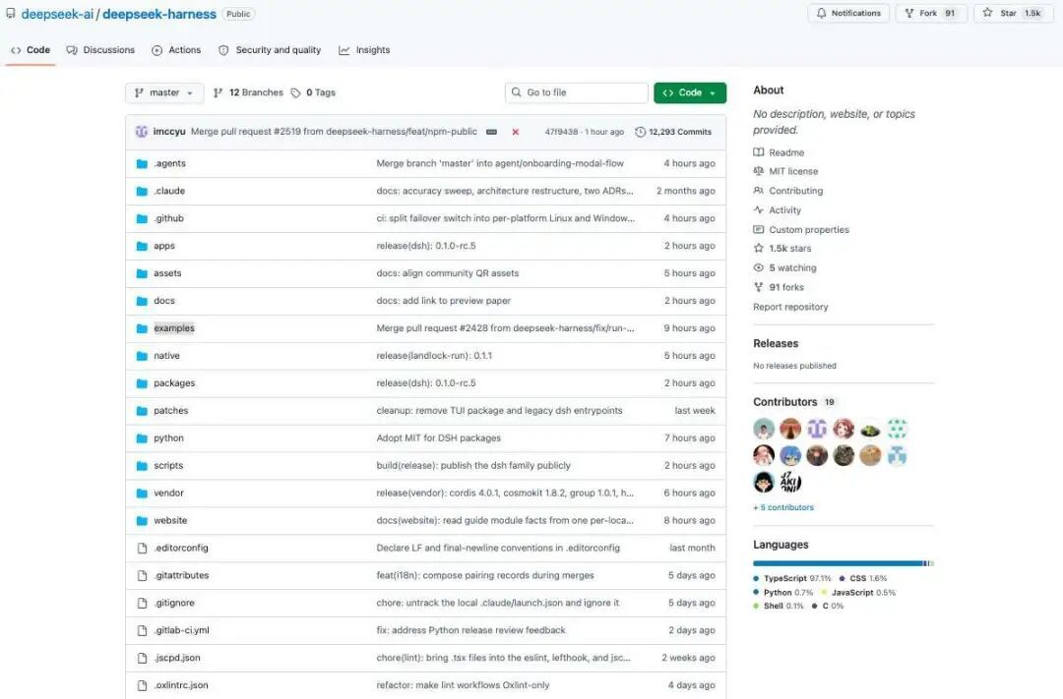This screenshot has width=1063, height=699.
Task: Click the Fork button
Action: click(931, 13)
